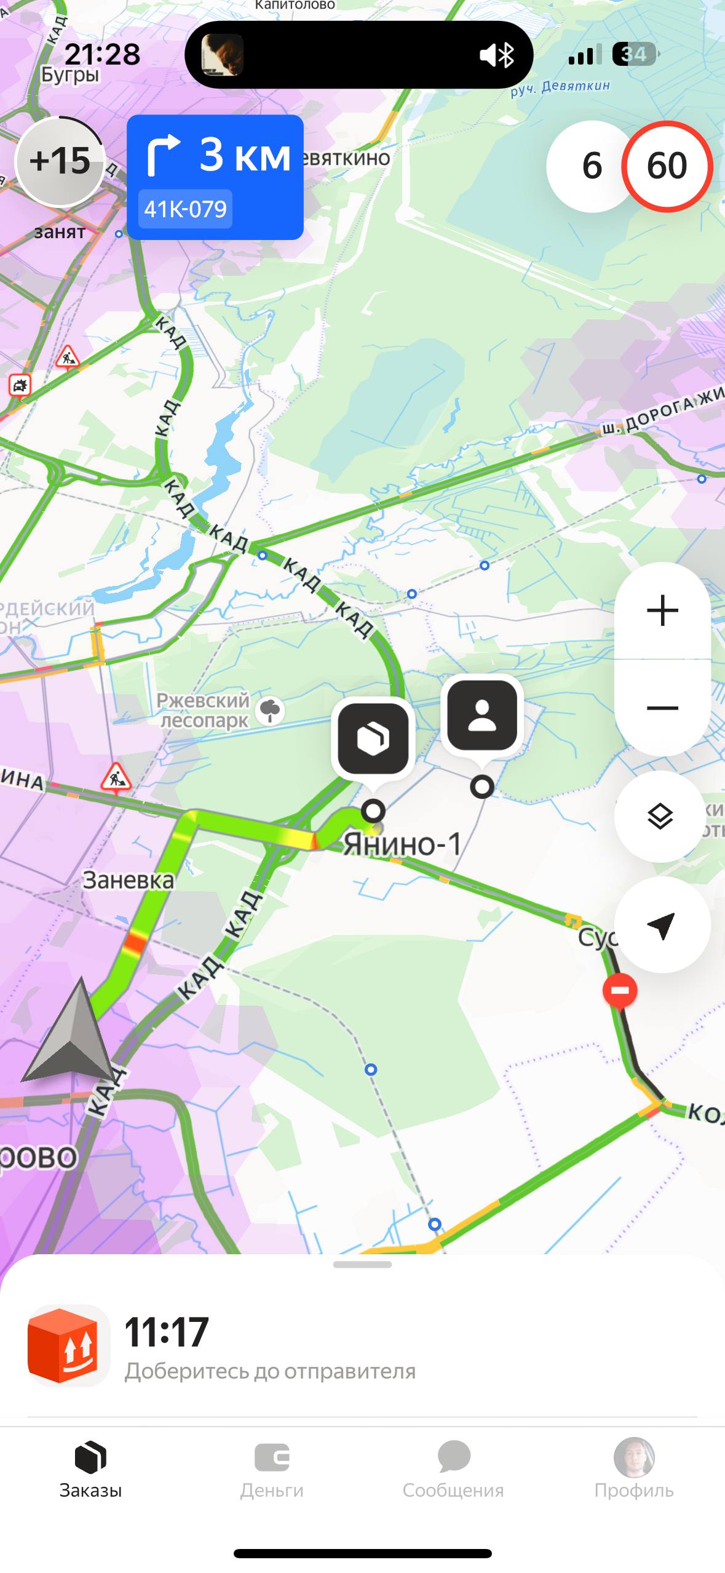Select the Заказы tab

click(90, 1469)
